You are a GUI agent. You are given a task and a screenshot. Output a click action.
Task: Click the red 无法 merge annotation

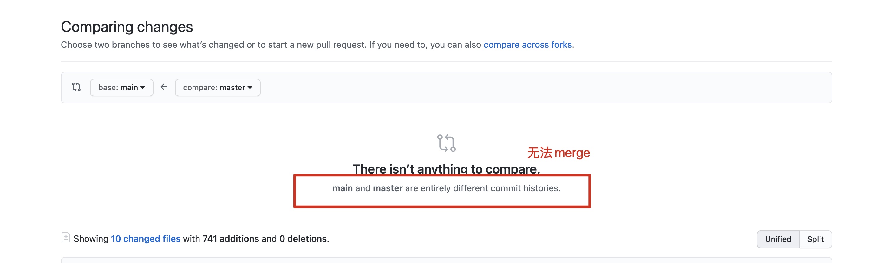tap(558, 153)
